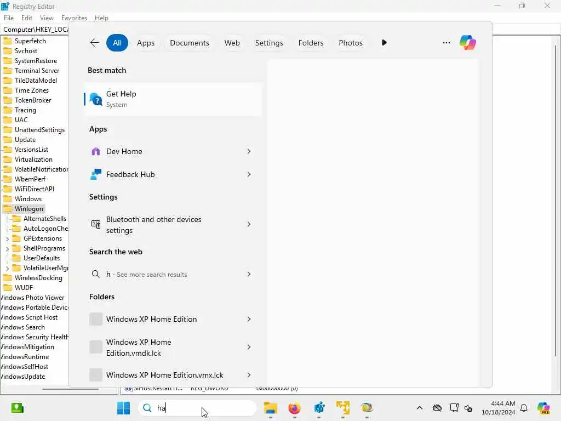The height and width of the screenshot is (421, 561).
Task: Select the UserDefaults registry key
Action: point(42,258)
